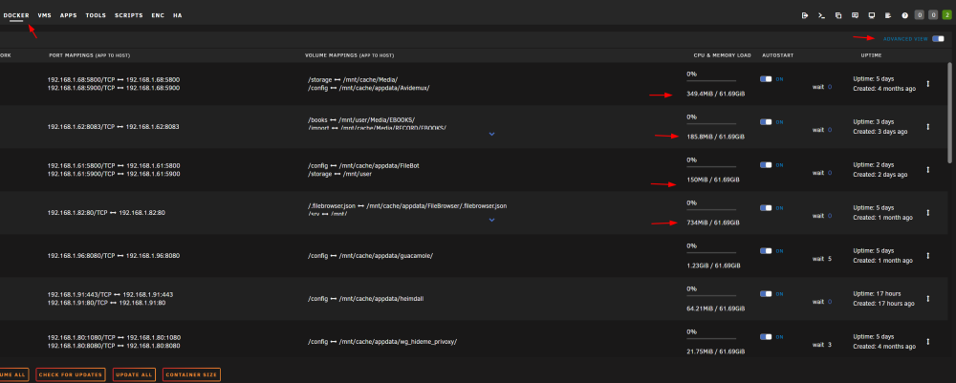Open the Scripts tab
This screenshot has width=956, height=383.
129,15
